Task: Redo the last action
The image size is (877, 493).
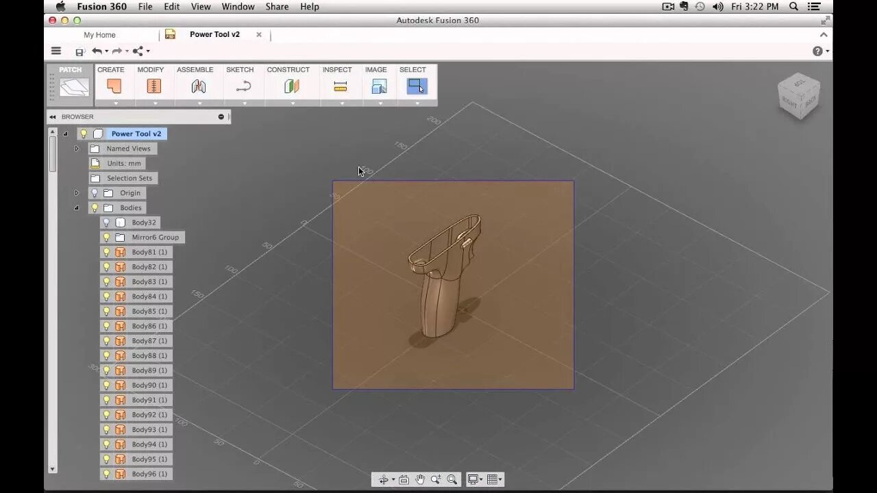Action: click(x=117, y=51)
